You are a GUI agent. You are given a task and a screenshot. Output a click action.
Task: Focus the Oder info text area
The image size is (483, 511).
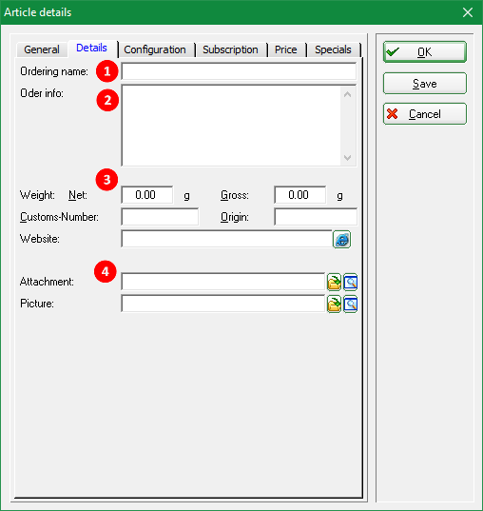point(231,126)
